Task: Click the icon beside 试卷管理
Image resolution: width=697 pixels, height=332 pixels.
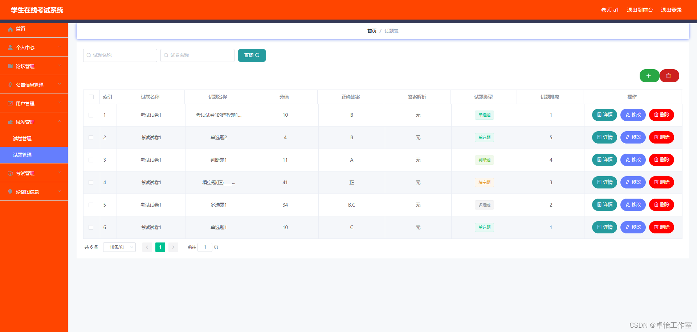Action: pos(10,122)
